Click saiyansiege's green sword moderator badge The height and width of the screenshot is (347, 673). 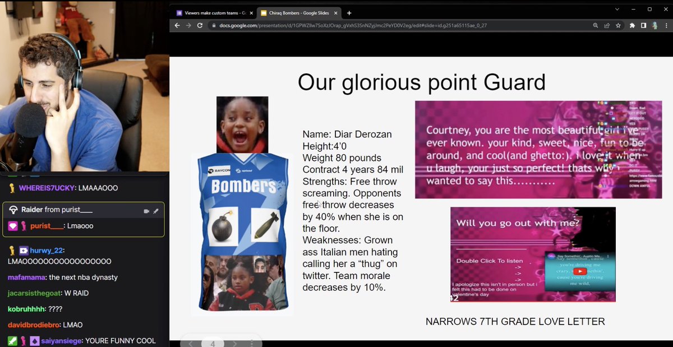pos(12,341)
